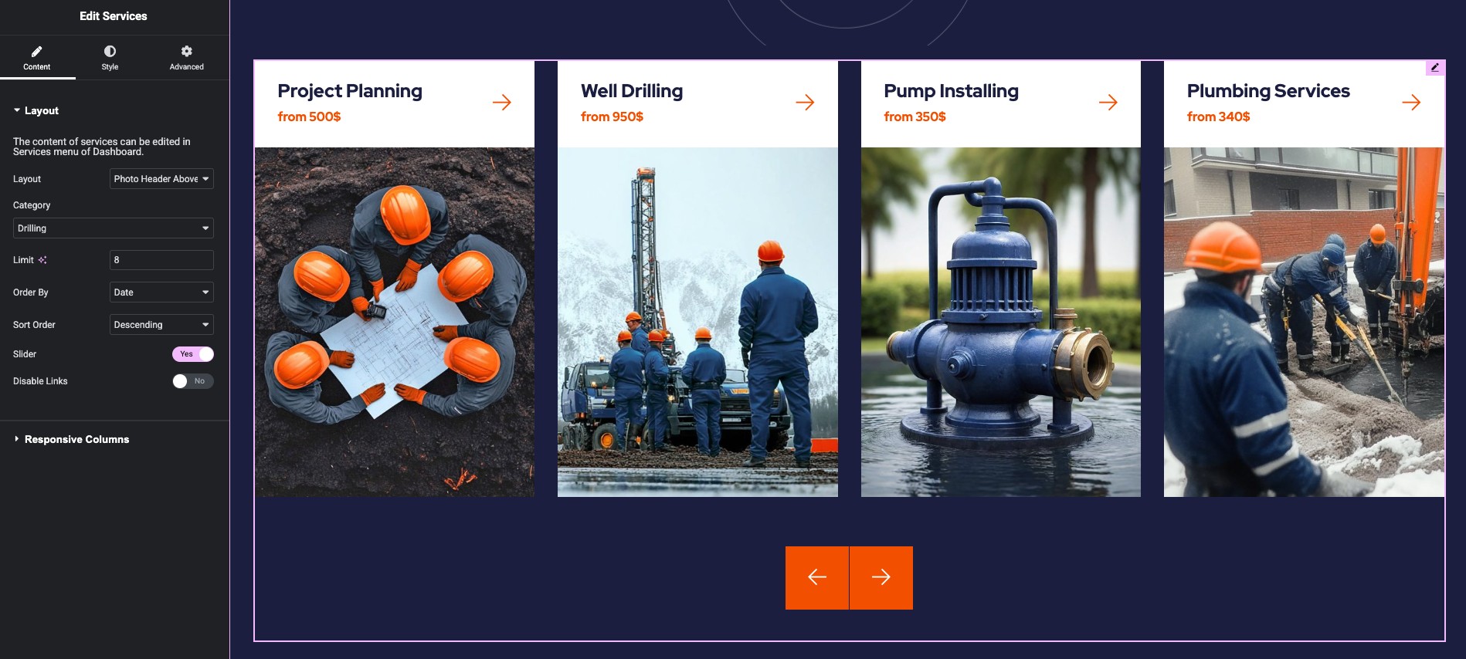Switch to the Advanced tab

pyautogui.click(x=186, y=57)
